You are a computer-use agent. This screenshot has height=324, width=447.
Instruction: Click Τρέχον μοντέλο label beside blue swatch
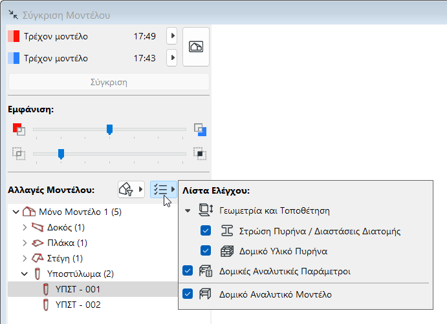point(56,59)
